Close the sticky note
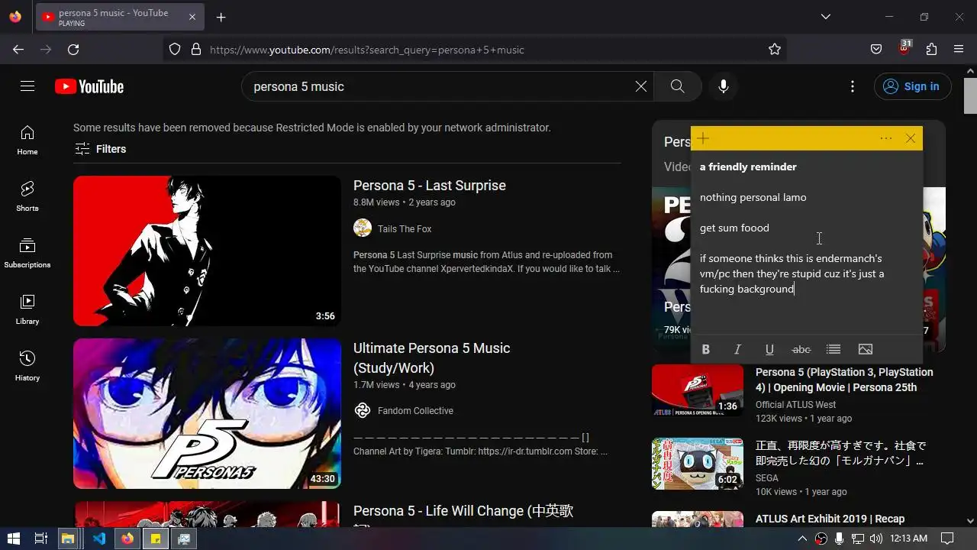Viewport: 977px width, 550px height. click(911, 138)
